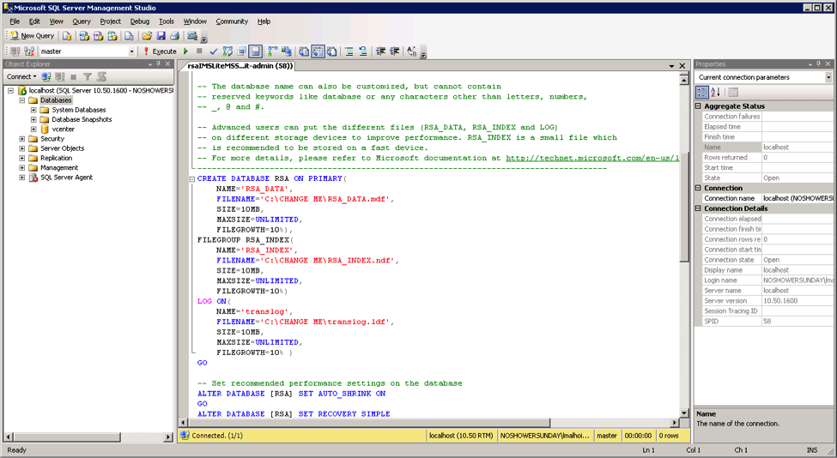Open the technet.microsoft.com link
This screenshot has width=837, height=458.
click(x=592, y=158)
